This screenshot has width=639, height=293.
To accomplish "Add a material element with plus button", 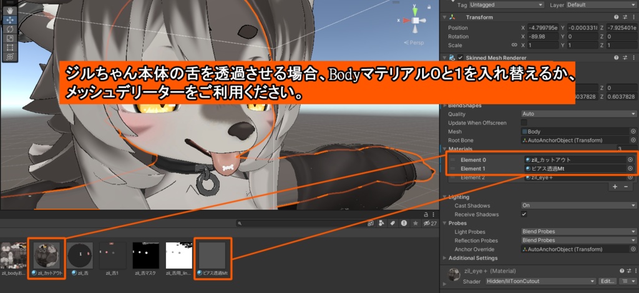I will (x=615, y=187).
